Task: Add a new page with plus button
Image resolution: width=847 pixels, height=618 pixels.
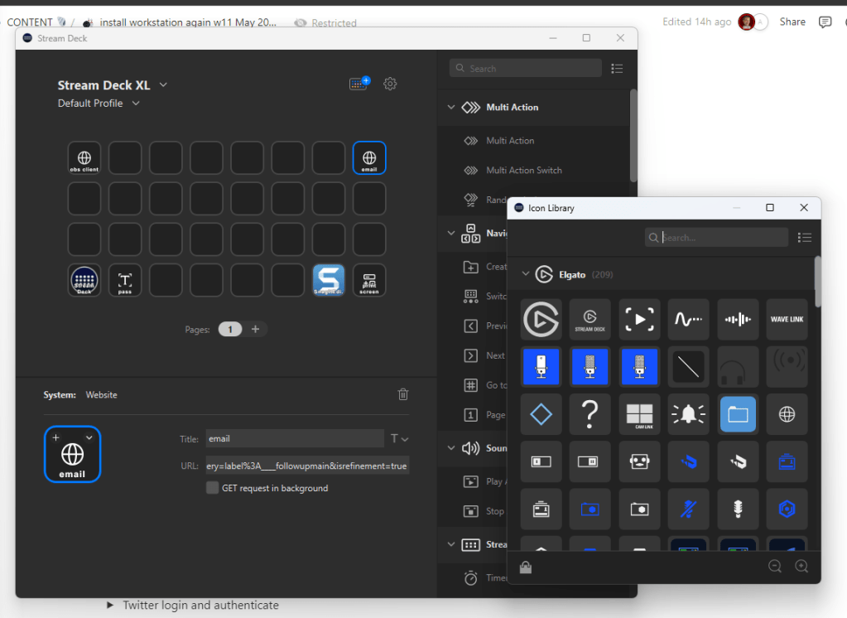Action: point(256,329)
